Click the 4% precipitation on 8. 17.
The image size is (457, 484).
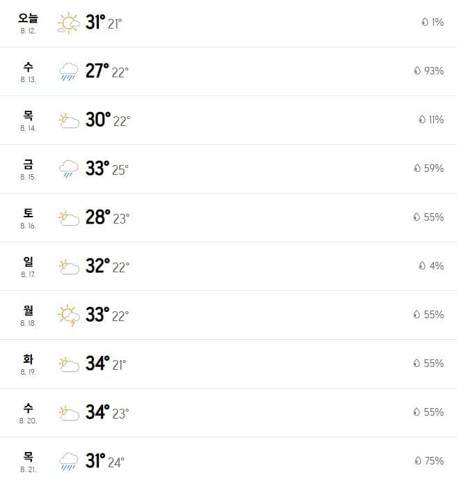click(x=437, y=266)
